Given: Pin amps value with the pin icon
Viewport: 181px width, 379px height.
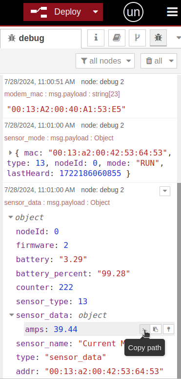Looking at the screenshot, I should [x=168, y=329].
